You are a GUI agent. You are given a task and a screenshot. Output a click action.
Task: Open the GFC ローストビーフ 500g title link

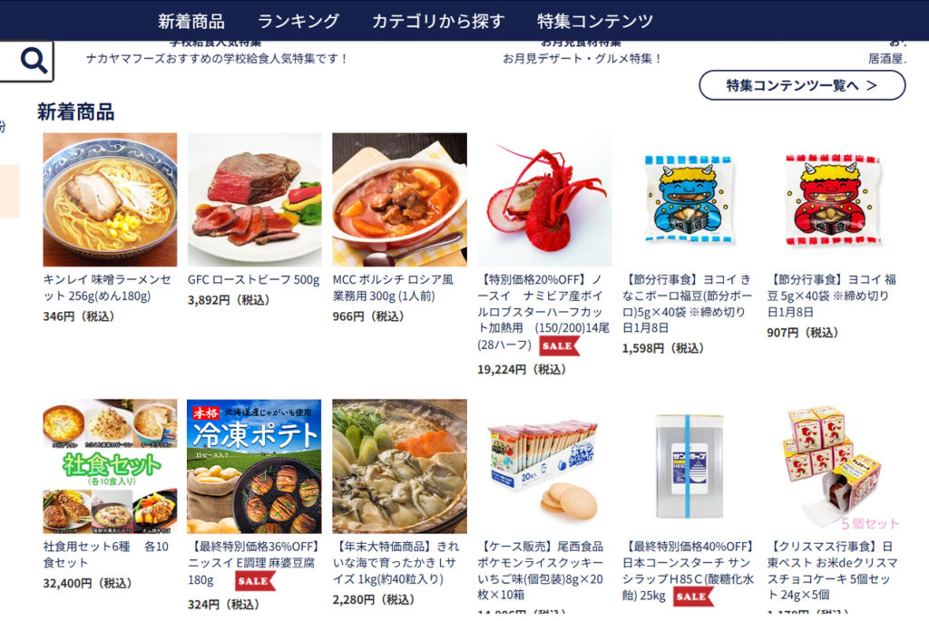tap(254, 279)
